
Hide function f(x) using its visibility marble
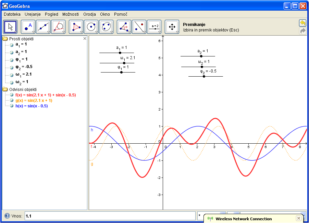coord(12,95)
